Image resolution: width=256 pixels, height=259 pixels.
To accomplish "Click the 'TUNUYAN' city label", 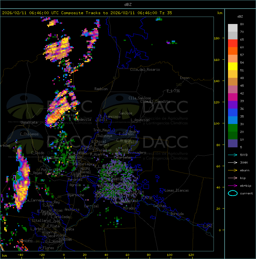I will 65,240.
